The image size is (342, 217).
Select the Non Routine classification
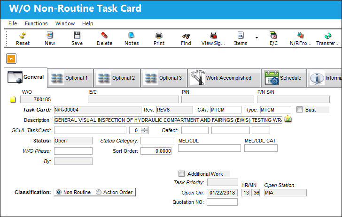click(59, 192)
